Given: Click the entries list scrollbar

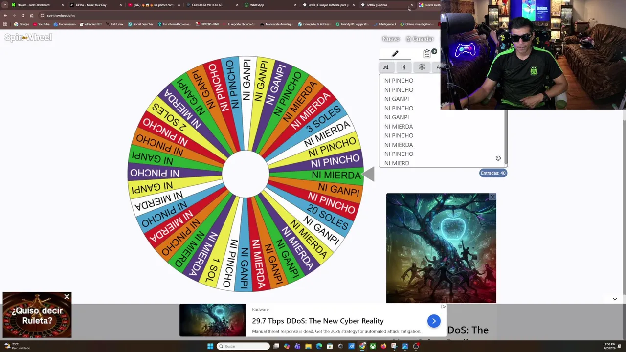Looking at the screenshot, I should click(506, 137).
